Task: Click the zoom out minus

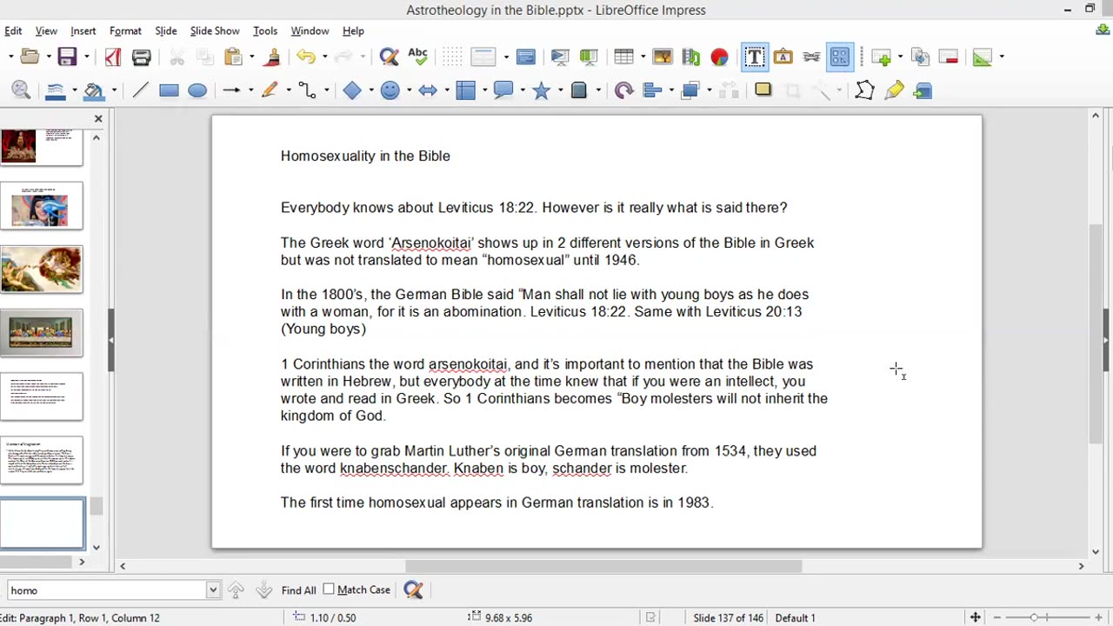Action: (x=996, y=617)
